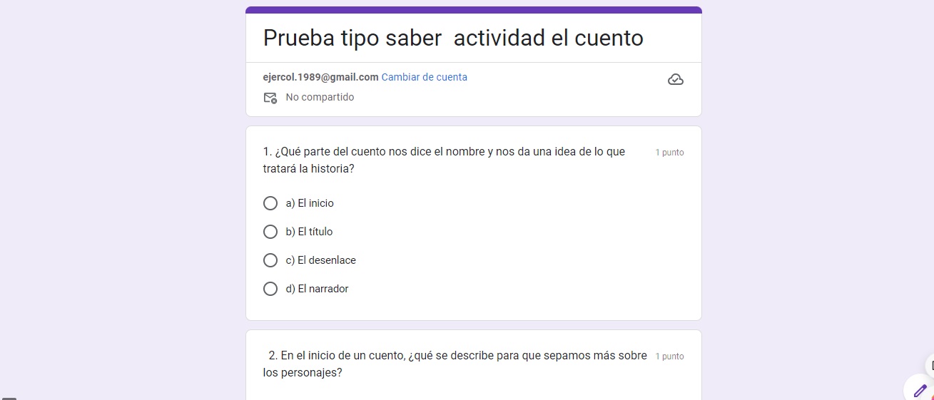The width and height of the screenshot is (934, 400).
Task: Click question 1 text about the story name
Action: click(445, 160)
